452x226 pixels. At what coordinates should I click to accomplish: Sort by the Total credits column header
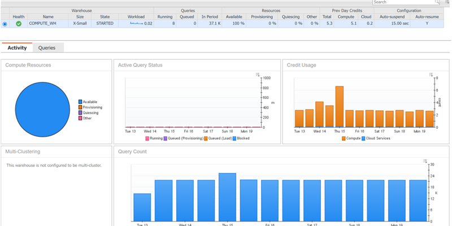tap(327, 17)
